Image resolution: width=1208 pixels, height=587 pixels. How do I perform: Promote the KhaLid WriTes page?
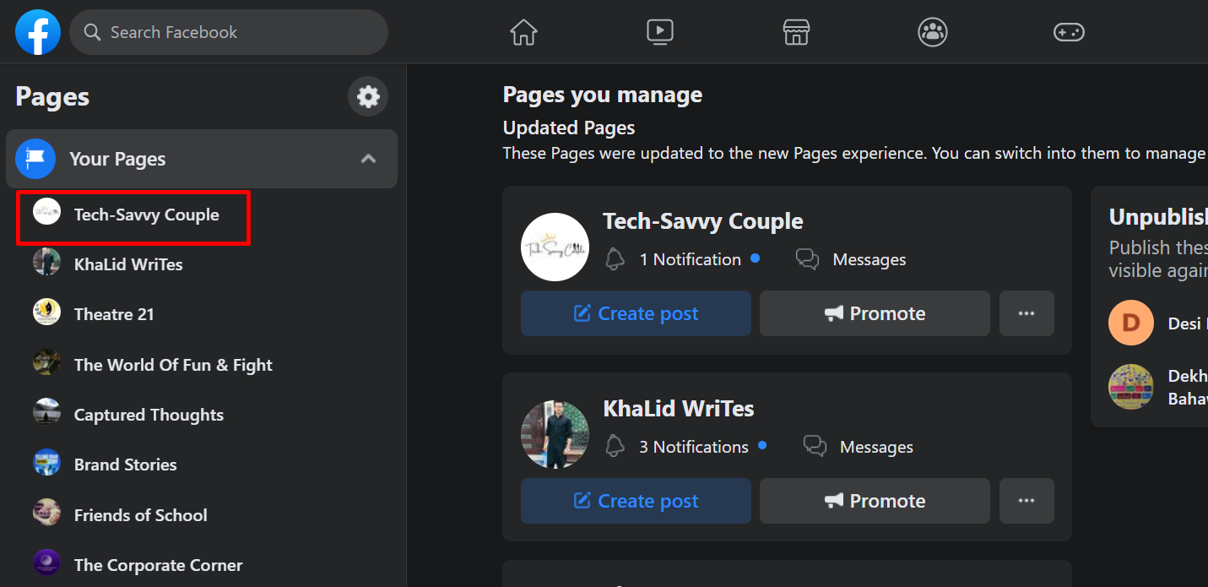pyautogui.click(x=875, y=501)
